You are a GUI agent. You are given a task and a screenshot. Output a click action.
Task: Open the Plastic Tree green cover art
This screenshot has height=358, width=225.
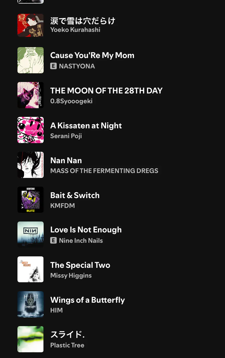pos(31,339)
